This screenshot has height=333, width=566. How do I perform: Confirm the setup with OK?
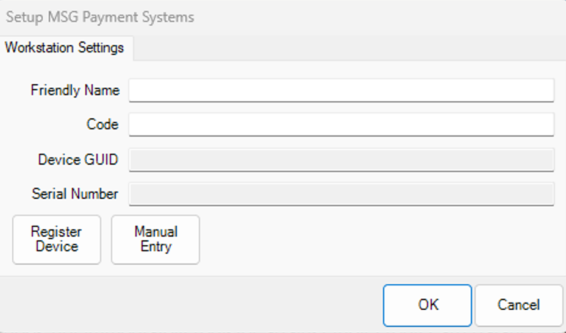(x=428, y=305)
